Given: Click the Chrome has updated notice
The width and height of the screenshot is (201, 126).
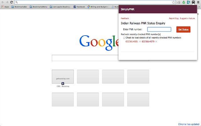Looking at the screenshot, I should 188,124.
